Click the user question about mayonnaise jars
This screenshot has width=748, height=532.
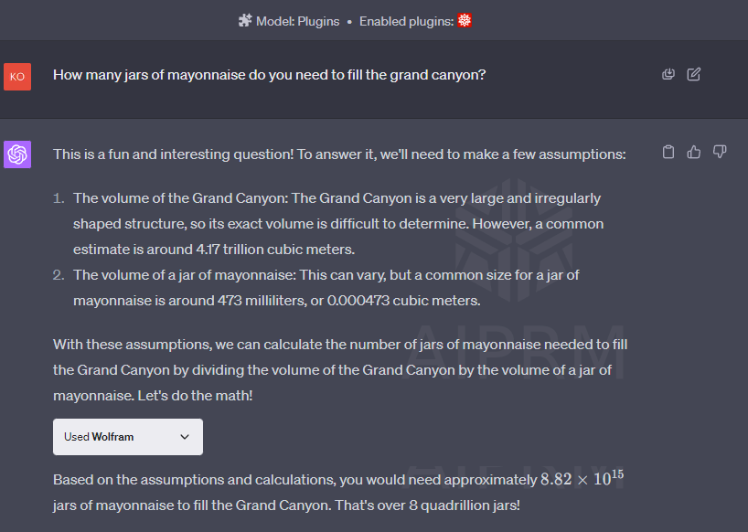click(x=269, y=75)
